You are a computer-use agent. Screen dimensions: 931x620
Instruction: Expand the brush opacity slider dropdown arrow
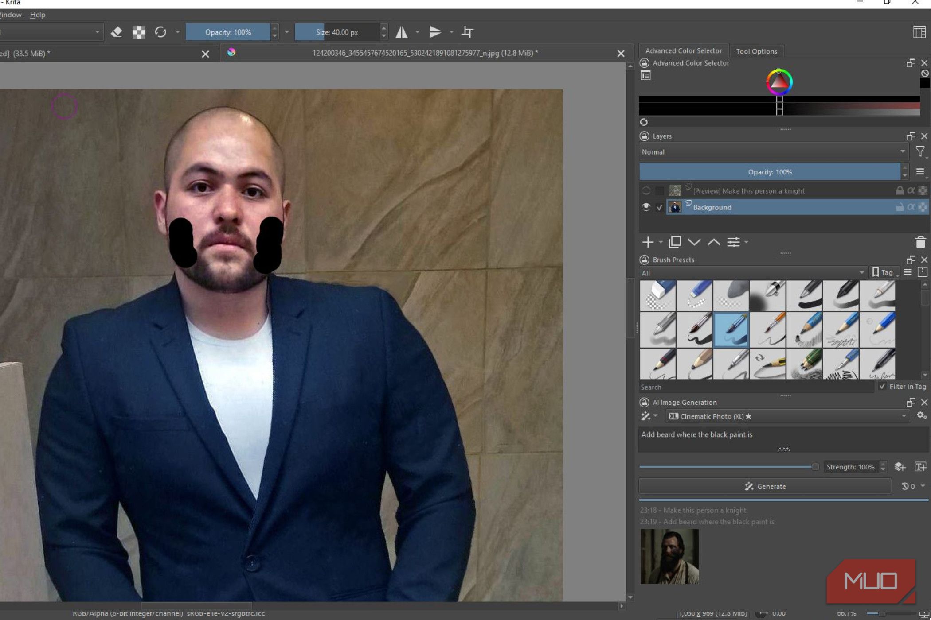(286, 32)
